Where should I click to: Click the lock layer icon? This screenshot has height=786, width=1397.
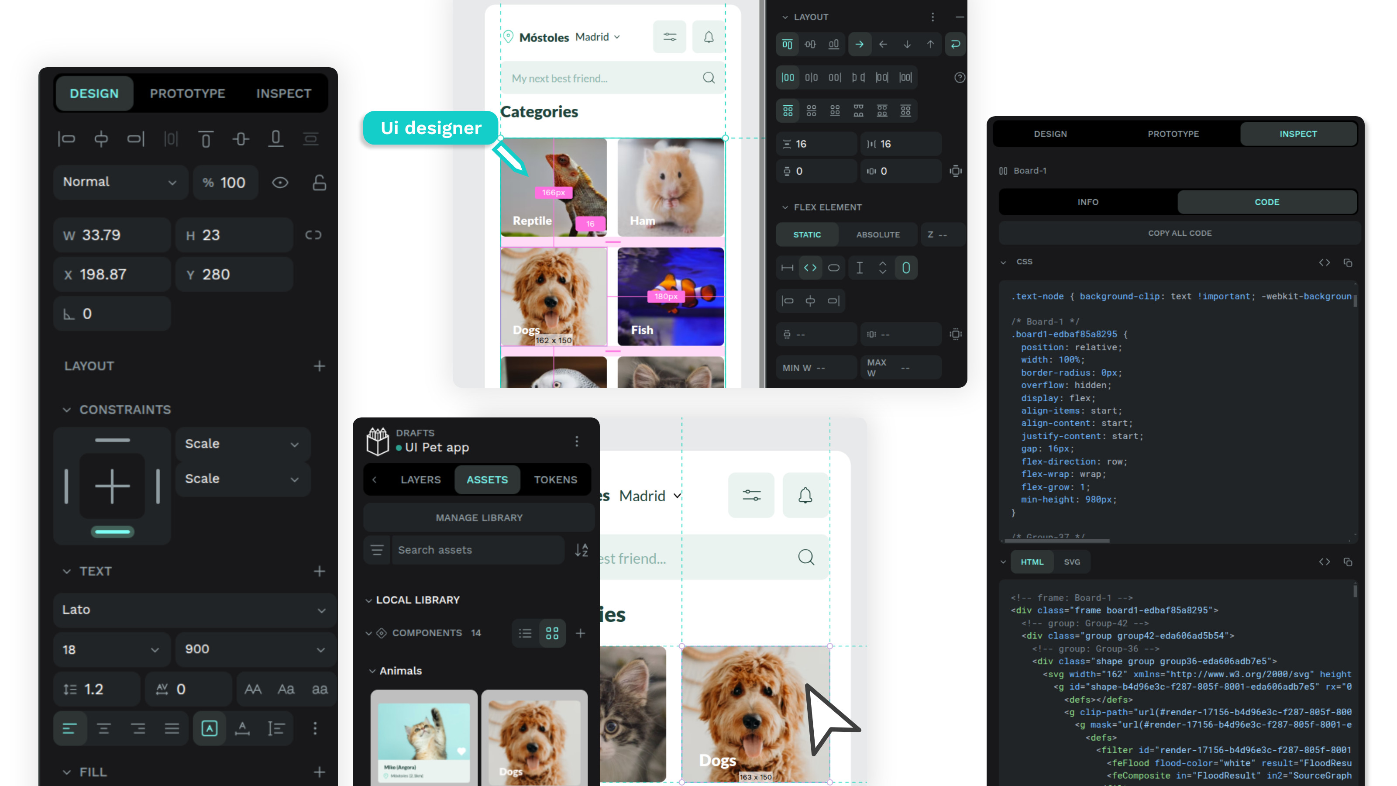coord(320,183)
